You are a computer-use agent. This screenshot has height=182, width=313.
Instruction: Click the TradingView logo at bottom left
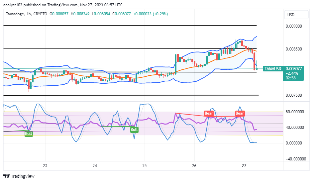point(19,176)
